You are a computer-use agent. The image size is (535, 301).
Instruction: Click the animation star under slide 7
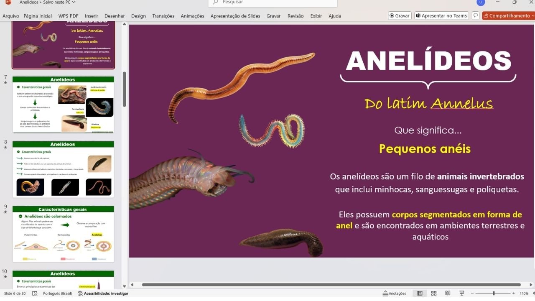coord(5,83)
